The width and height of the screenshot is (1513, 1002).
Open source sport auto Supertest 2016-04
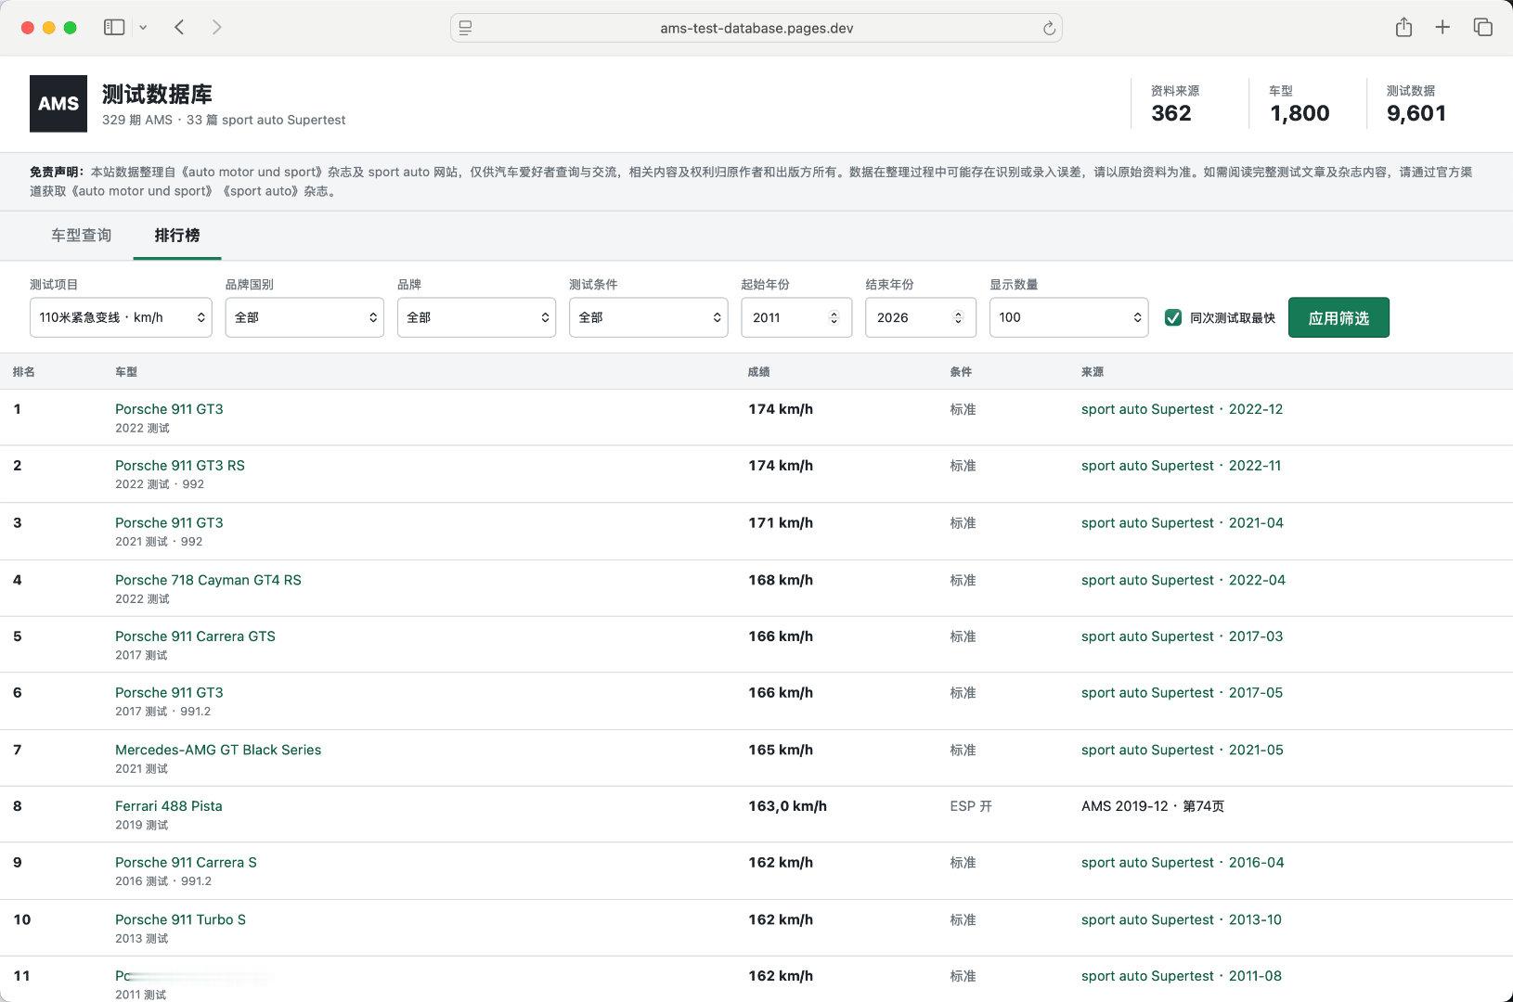1183,863
